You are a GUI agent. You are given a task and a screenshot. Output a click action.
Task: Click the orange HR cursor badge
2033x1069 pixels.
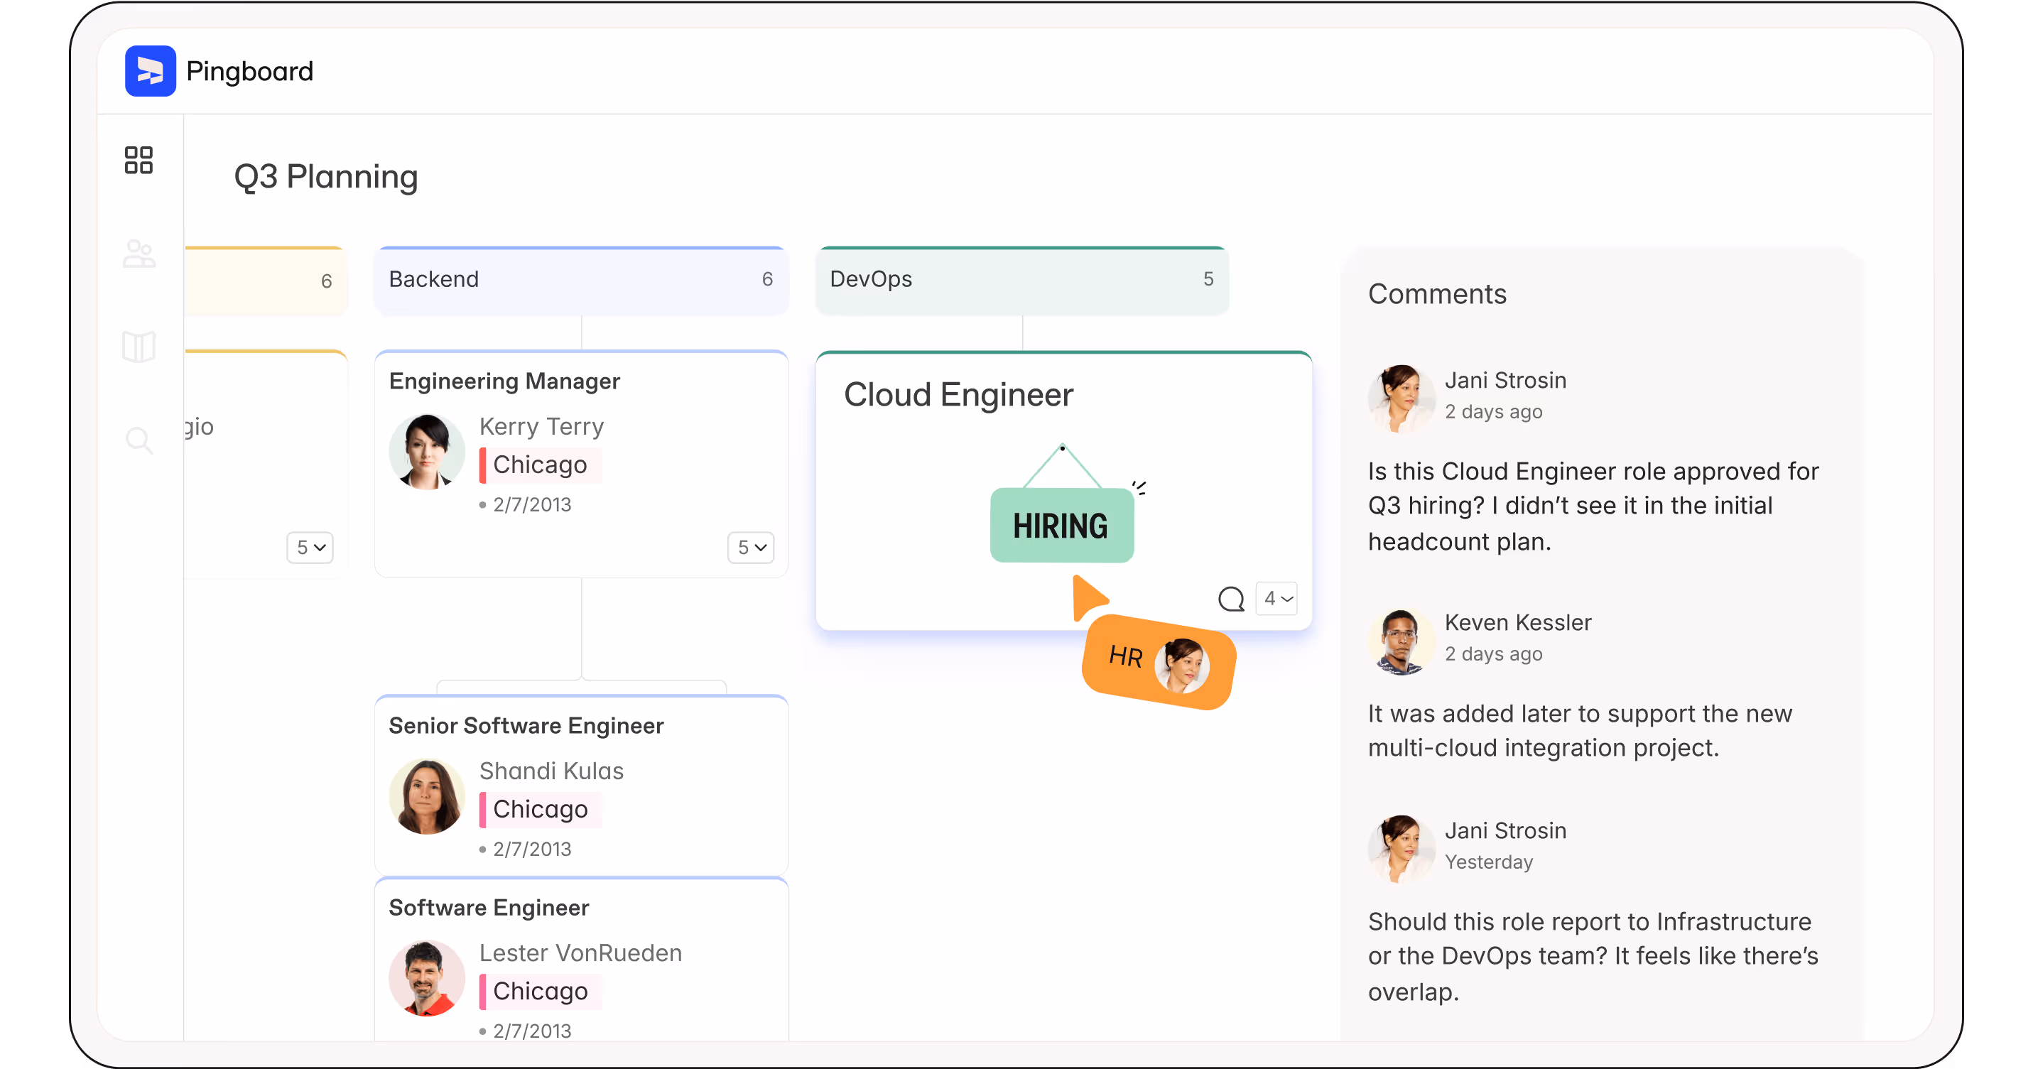(1158, 661)
